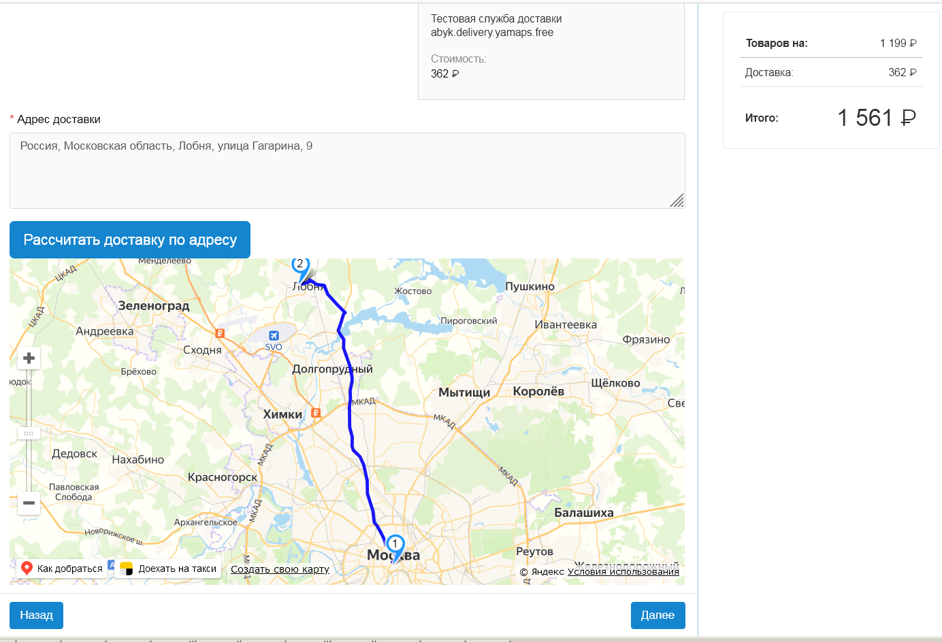Click the Мытищи label on the map

(464, 392)
